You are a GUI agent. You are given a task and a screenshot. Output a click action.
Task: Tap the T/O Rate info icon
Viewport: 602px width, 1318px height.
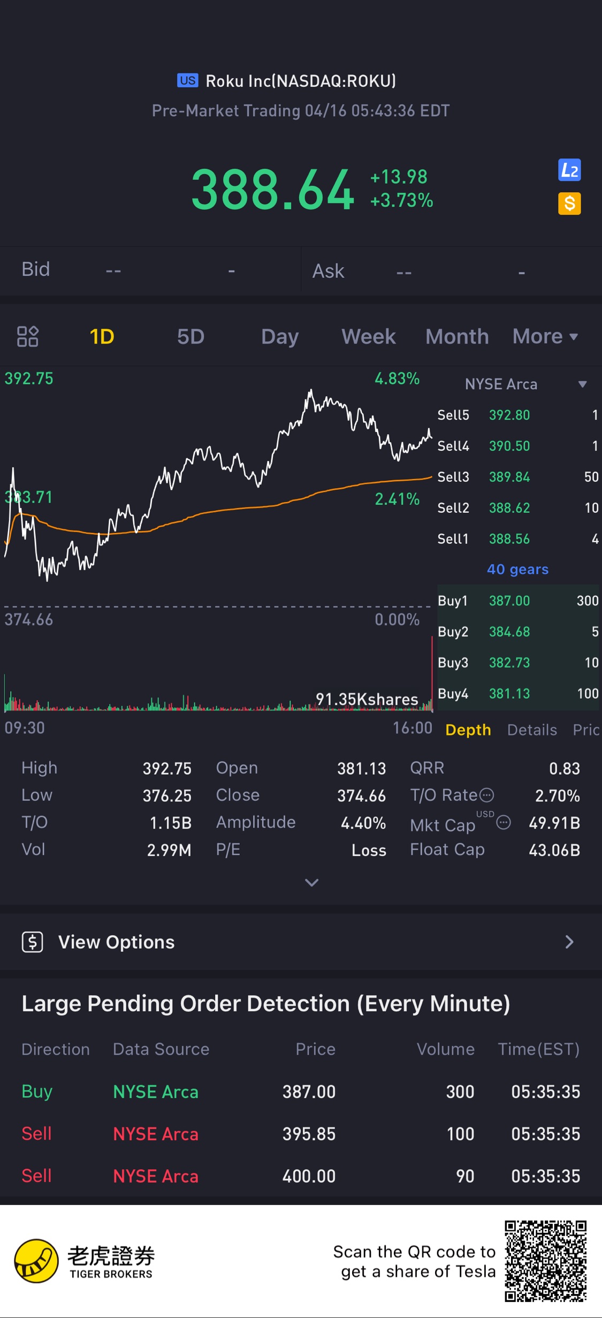click(486, 796)
